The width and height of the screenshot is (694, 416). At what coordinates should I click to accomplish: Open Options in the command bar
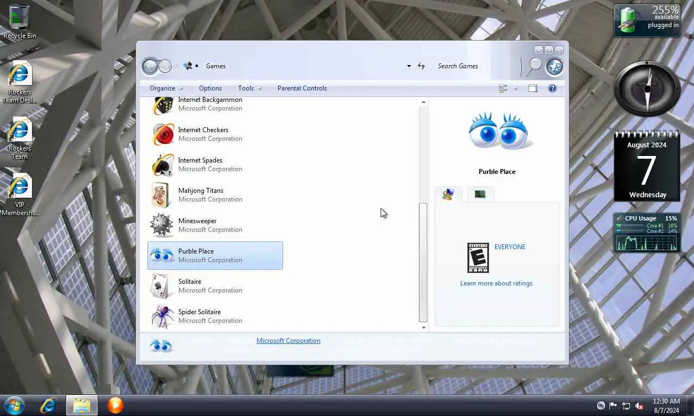(x=210, y=88)
